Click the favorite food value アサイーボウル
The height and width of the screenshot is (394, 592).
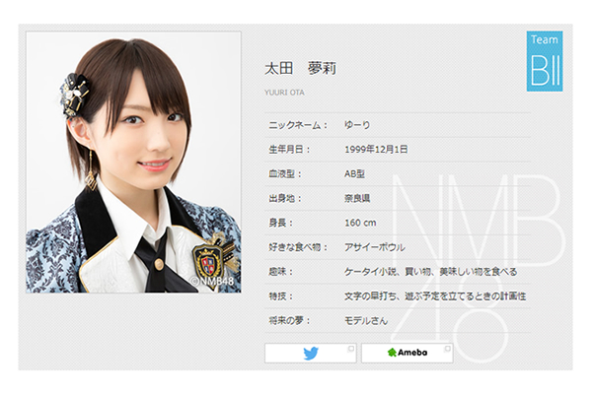point(375,247)
